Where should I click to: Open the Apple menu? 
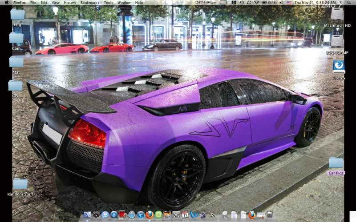[7, 3]
